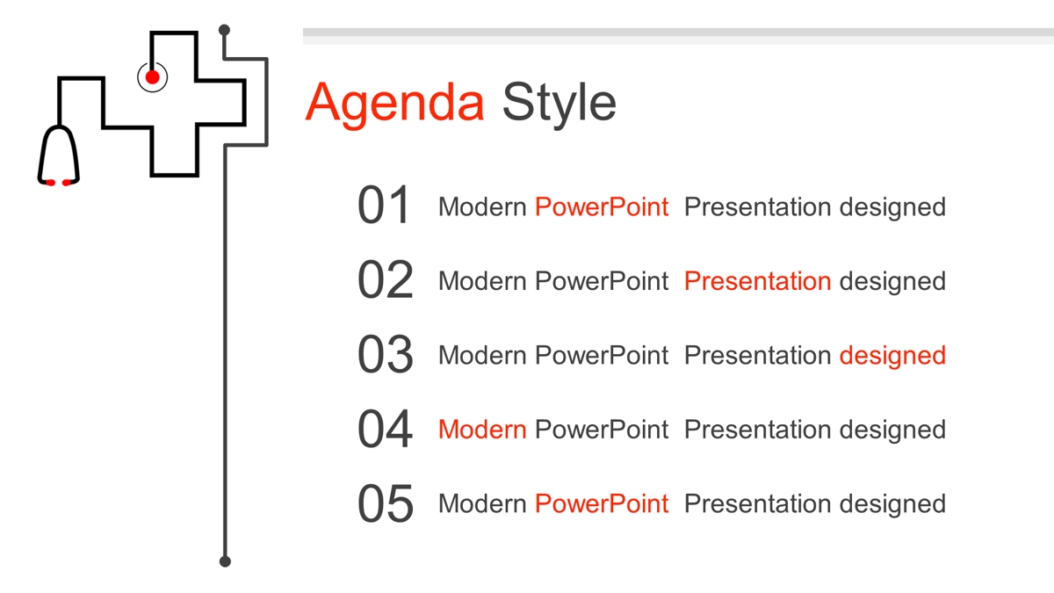The image size is (1054, 593).
Task: Click red designed text in item 03
Action: tap(892, 356)
